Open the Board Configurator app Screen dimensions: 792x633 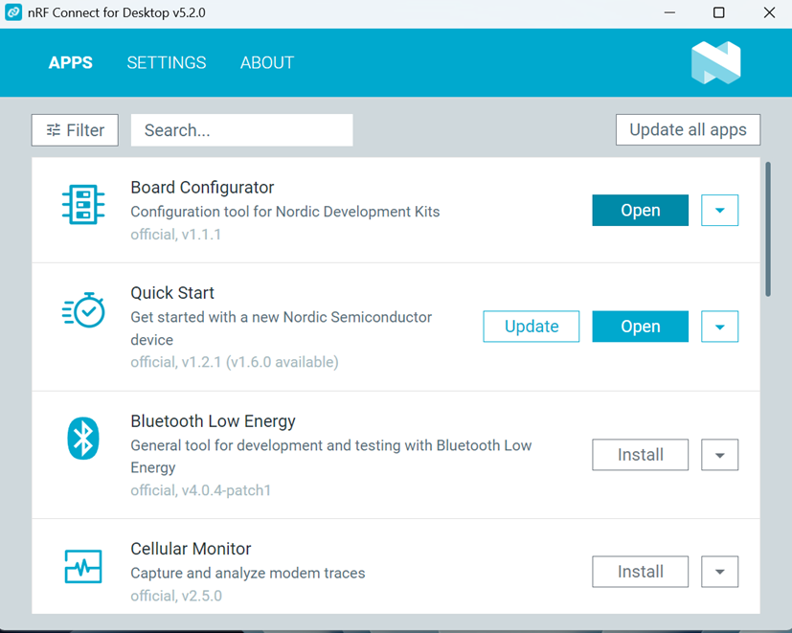pyautogui.click(x=640, y=211)
